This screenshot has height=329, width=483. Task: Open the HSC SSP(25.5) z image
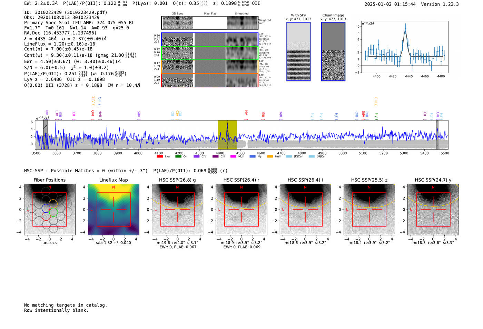[369, 210]
